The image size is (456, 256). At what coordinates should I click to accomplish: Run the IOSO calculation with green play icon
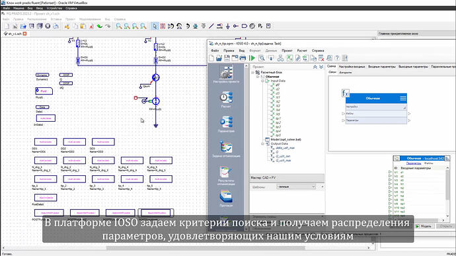tap(252, 58)
